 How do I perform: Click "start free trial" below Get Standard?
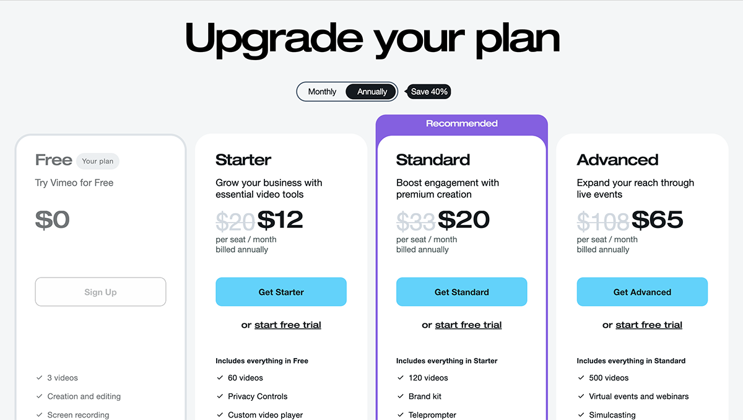[x=469, y=325]
